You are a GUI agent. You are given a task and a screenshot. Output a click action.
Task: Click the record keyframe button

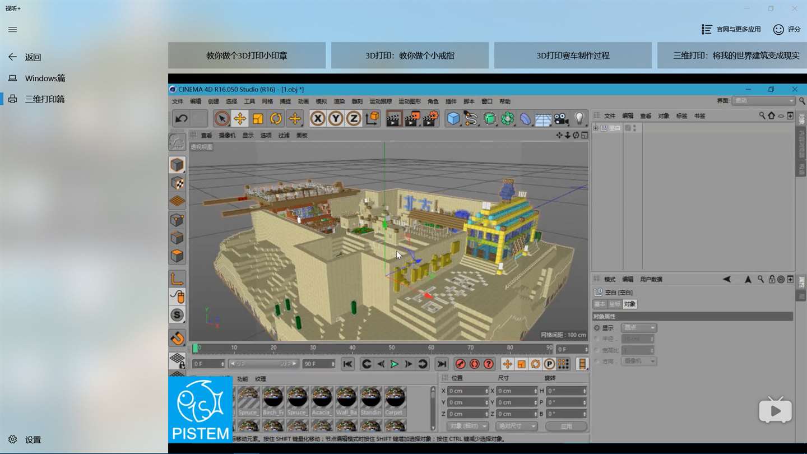pos(461,364)
